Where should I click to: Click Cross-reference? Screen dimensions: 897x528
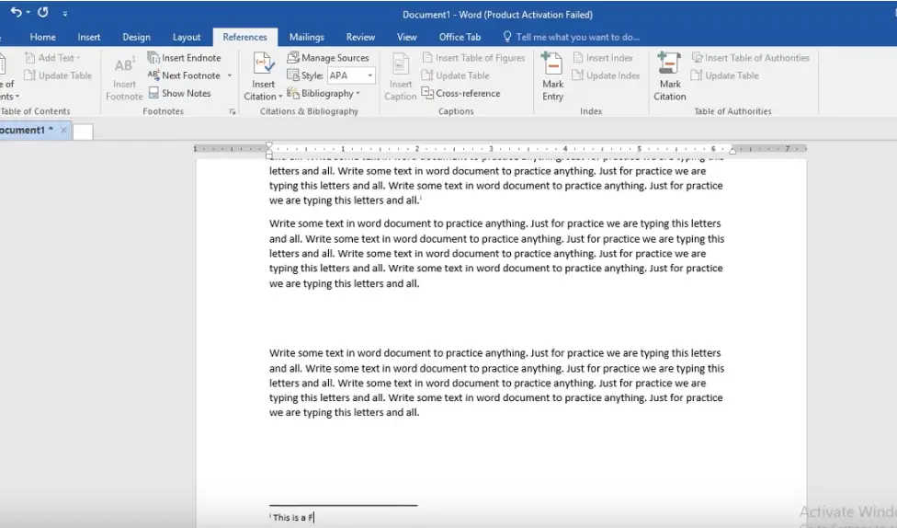[x=461, y=93]
